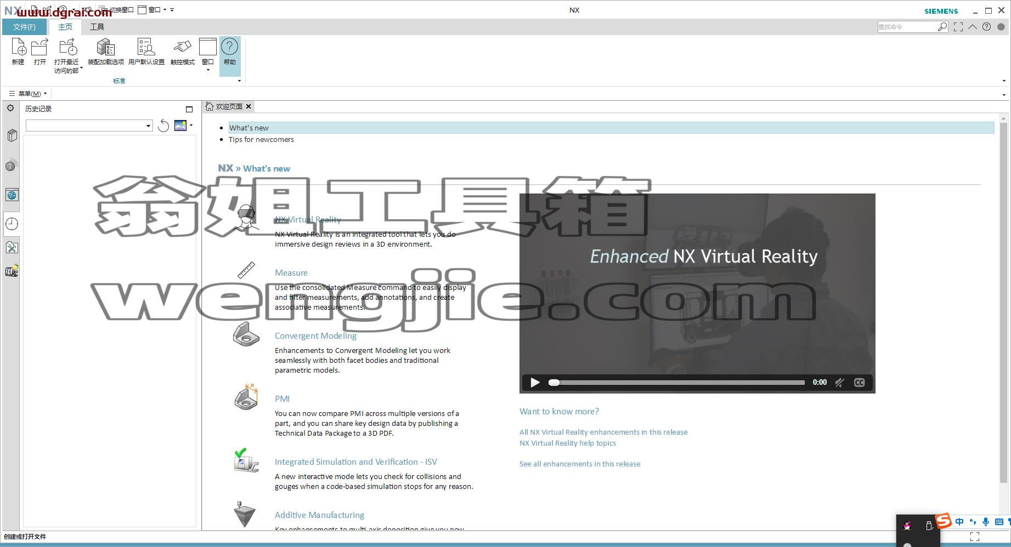Toggle closed captions on the video
This screenshot has width=1011, height=547.
coord(860,383)
